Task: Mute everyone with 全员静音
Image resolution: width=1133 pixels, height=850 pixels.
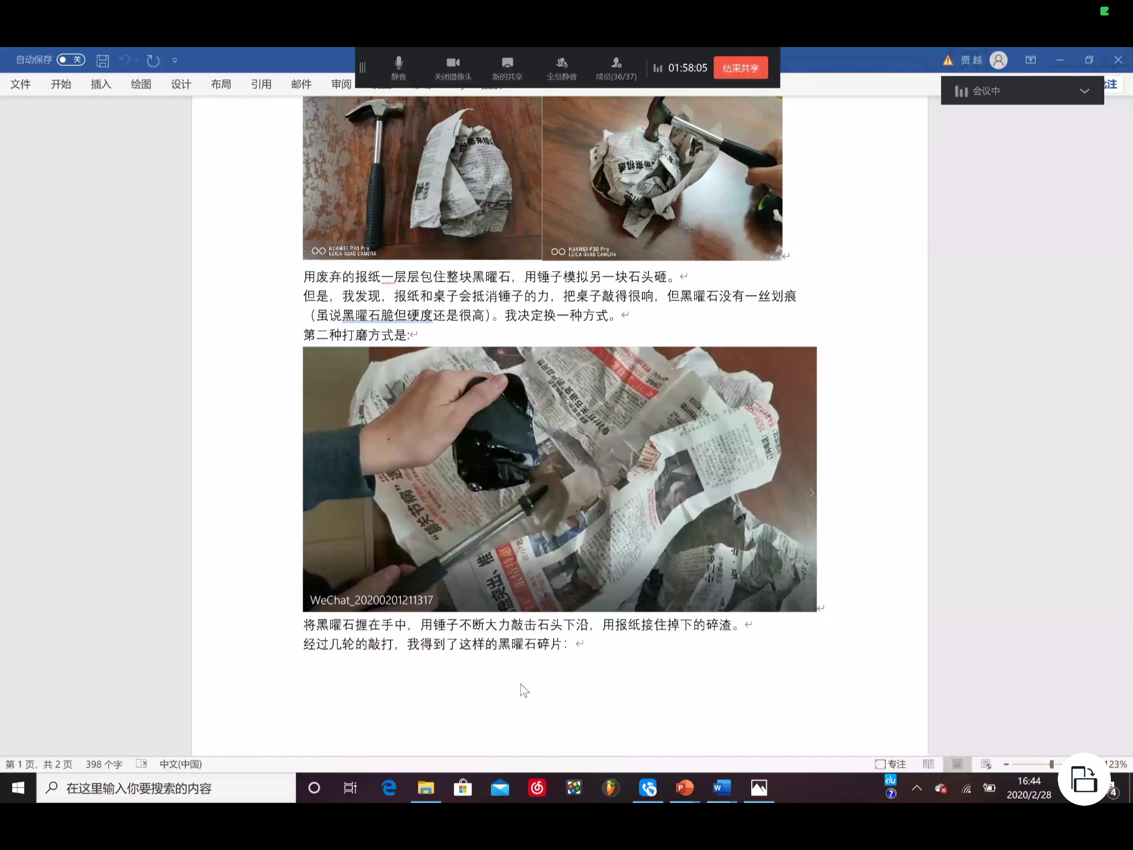Action: (562, 68)
